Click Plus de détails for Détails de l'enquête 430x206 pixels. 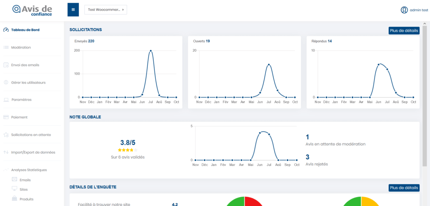click(x=404, y=188)
